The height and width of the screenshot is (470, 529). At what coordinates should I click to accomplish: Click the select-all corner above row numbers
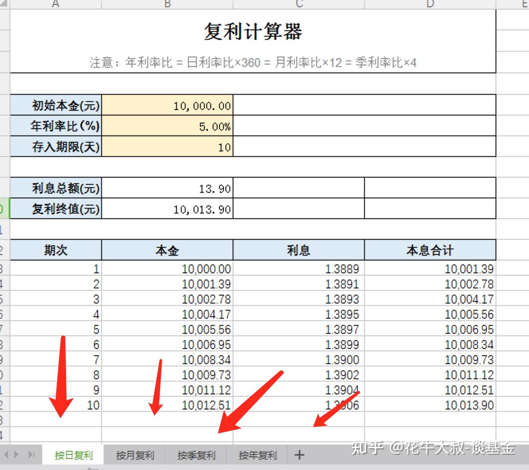point(4,4)
